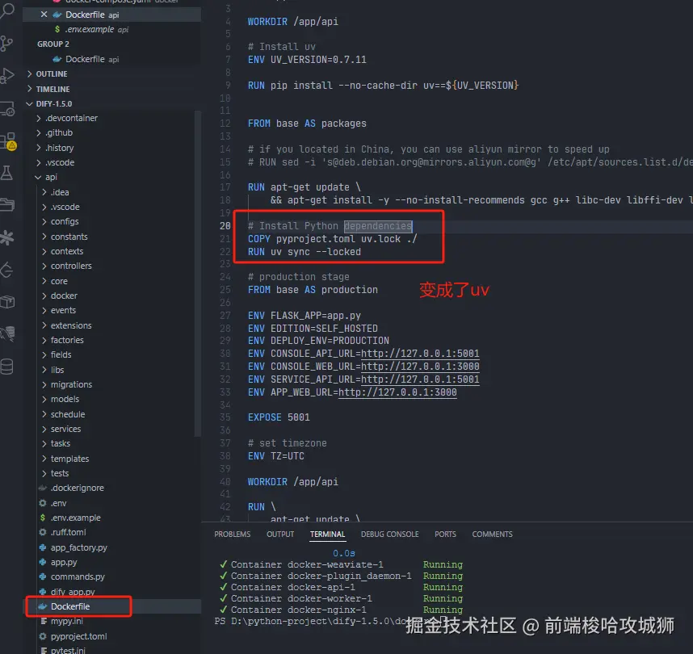Click "Container docker-api-1" in terminal output

click(x=292, y=587)
